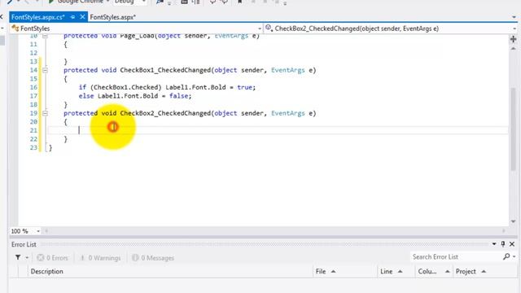
Task: Click the 'true' keyword on line 16
Action: pos(244,87)
